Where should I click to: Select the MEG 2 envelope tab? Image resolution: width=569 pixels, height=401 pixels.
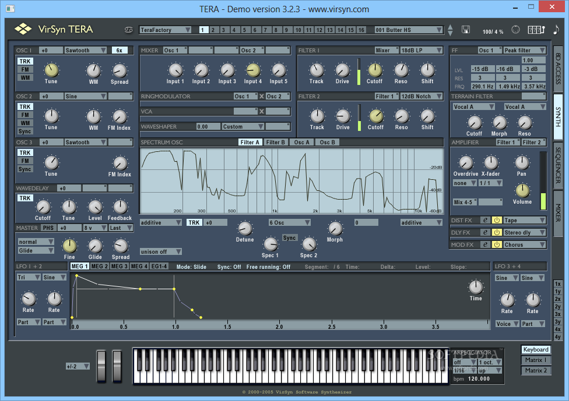(99, 267)
